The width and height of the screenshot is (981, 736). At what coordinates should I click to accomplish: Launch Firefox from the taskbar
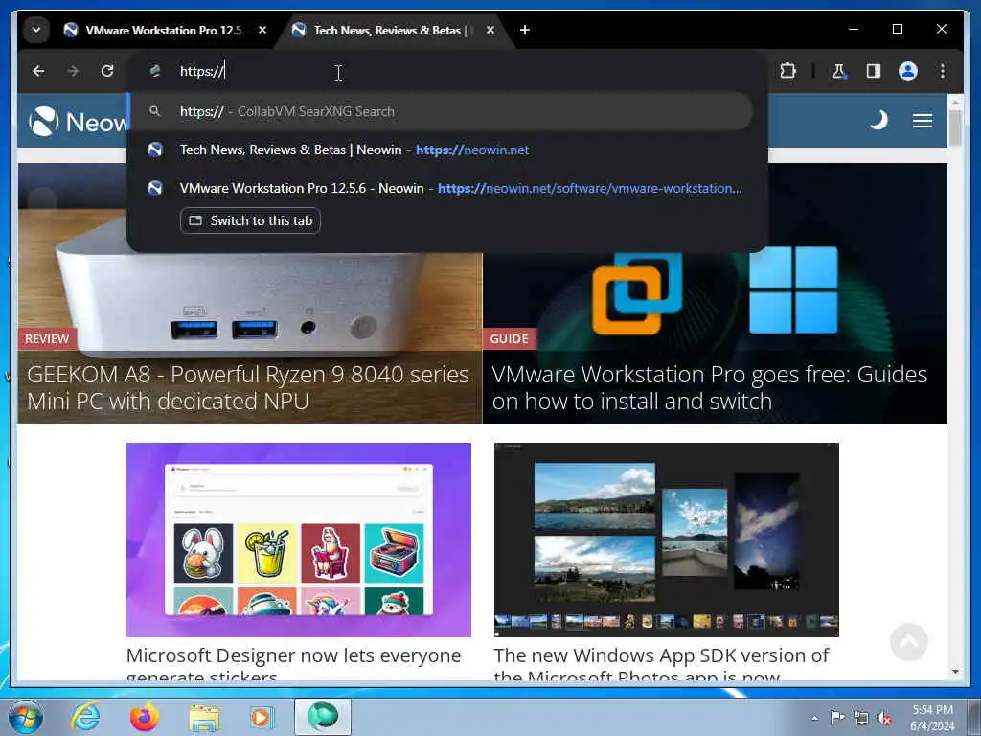pyautogui.click(x=145, y=717)
